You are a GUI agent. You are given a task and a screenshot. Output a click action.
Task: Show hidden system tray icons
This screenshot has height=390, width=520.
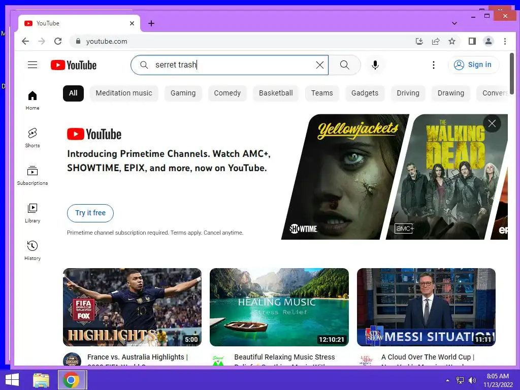tap(447, 380)
